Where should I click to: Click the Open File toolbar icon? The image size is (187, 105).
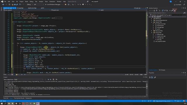(13, 5)
